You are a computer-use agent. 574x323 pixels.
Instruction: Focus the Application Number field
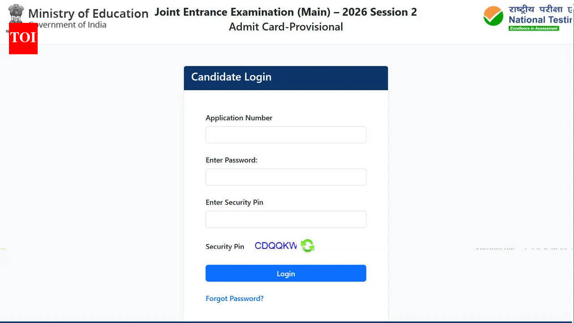pyautogui.click(x=286, y=135)
